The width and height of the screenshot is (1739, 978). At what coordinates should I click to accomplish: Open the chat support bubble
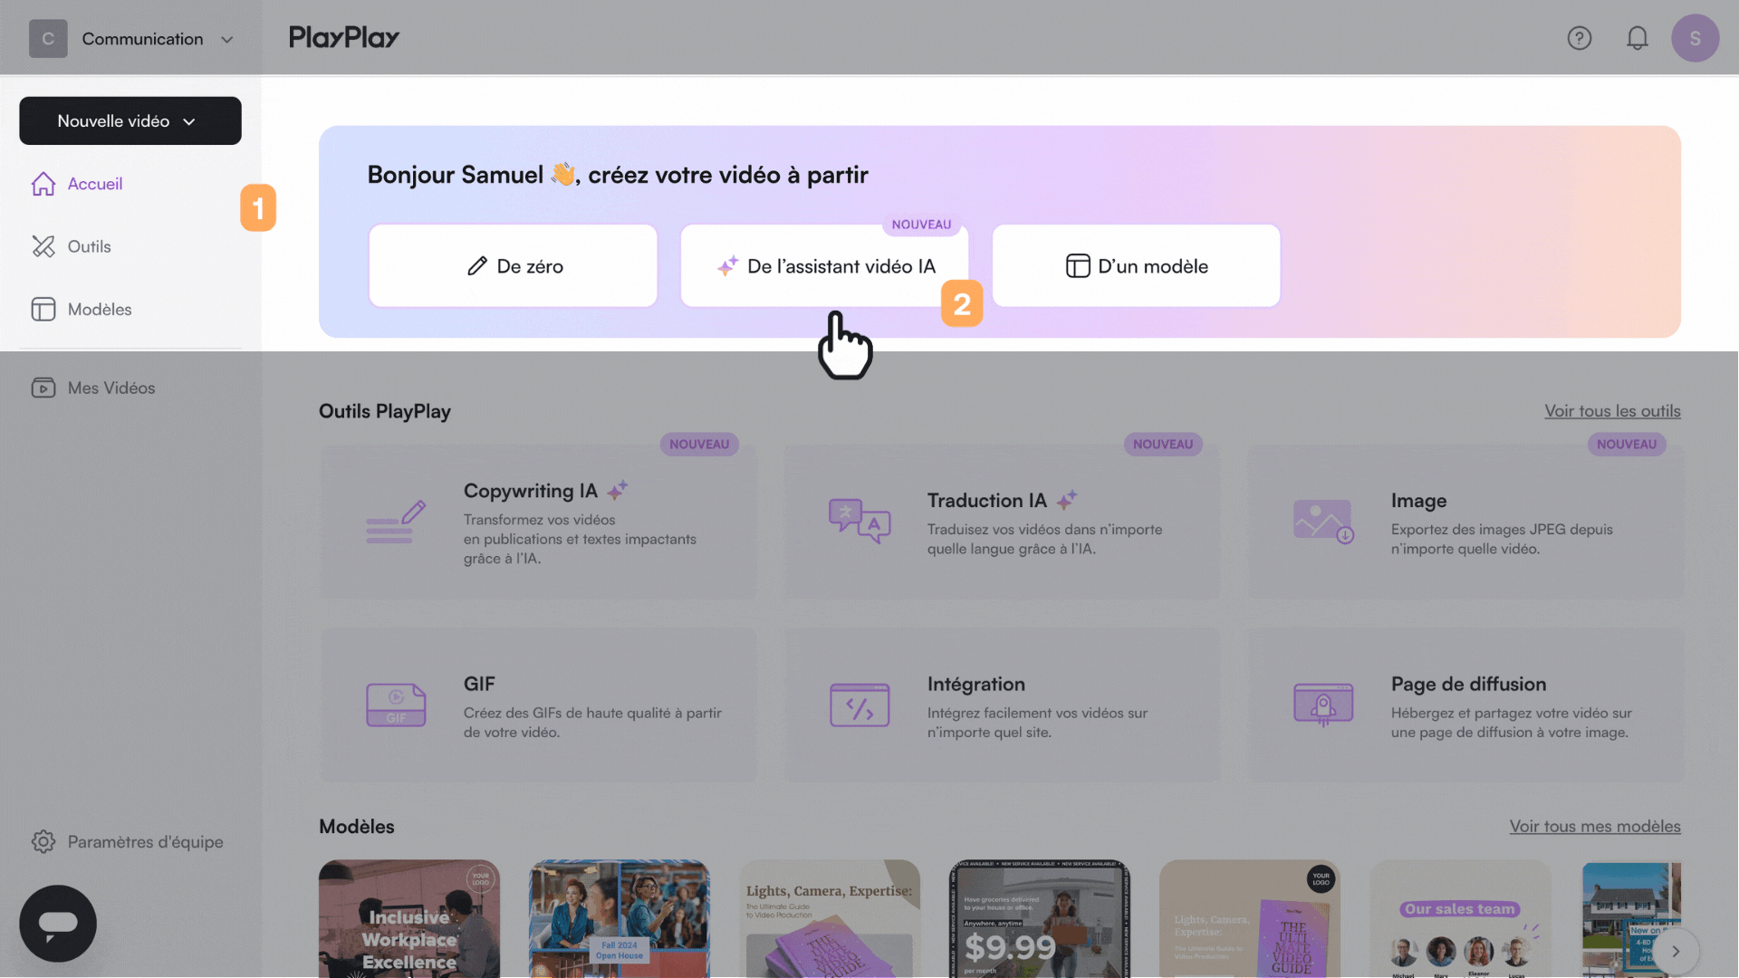(x=58, y=923)
